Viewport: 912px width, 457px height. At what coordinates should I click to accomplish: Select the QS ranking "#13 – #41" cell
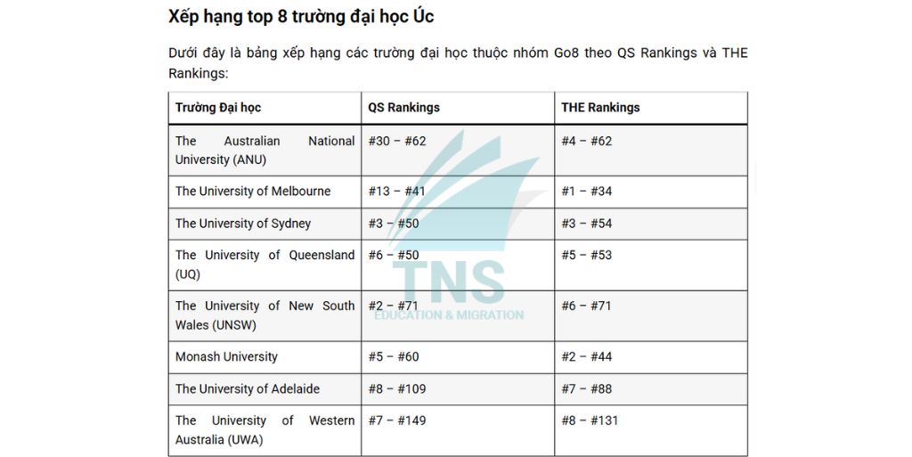coord(397,192)
